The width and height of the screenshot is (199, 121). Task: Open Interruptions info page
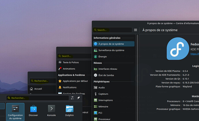[x=106, y=100]
